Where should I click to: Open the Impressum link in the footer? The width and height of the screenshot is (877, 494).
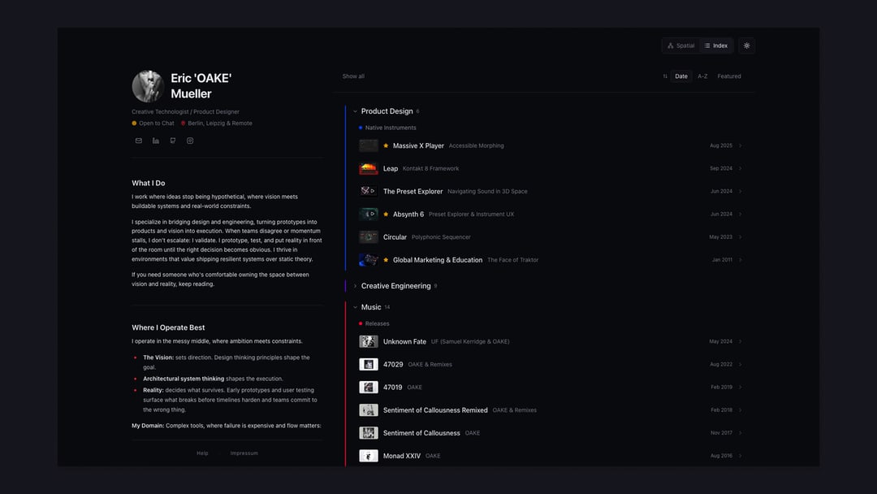point(244,453)
